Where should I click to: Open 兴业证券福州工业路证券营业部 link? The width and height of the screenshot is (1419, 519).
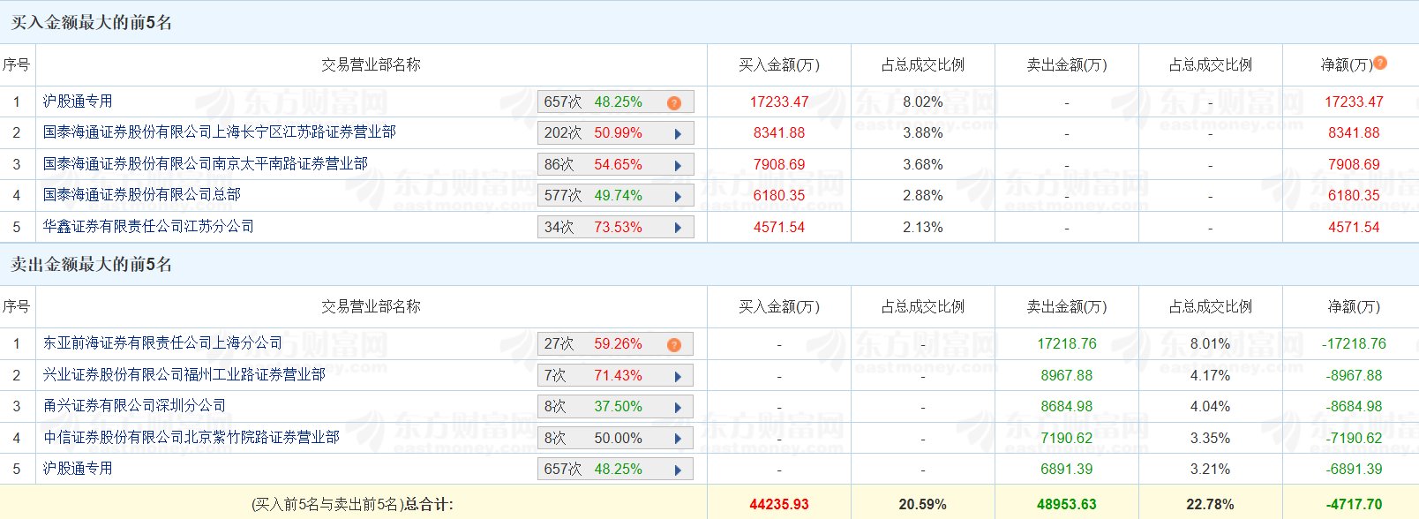tap(184, 375)
